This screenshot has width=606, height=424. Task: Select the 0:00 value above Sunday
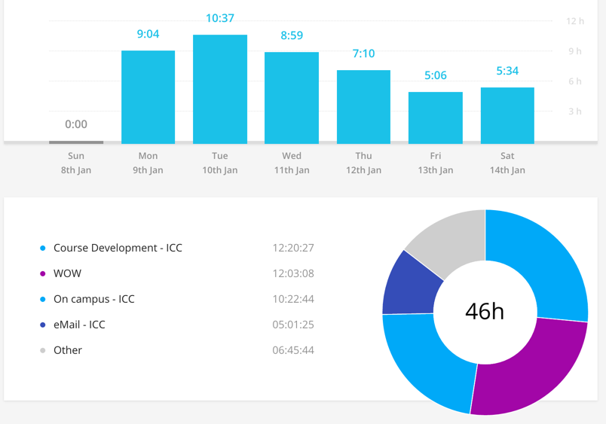[x=76, y=124]
